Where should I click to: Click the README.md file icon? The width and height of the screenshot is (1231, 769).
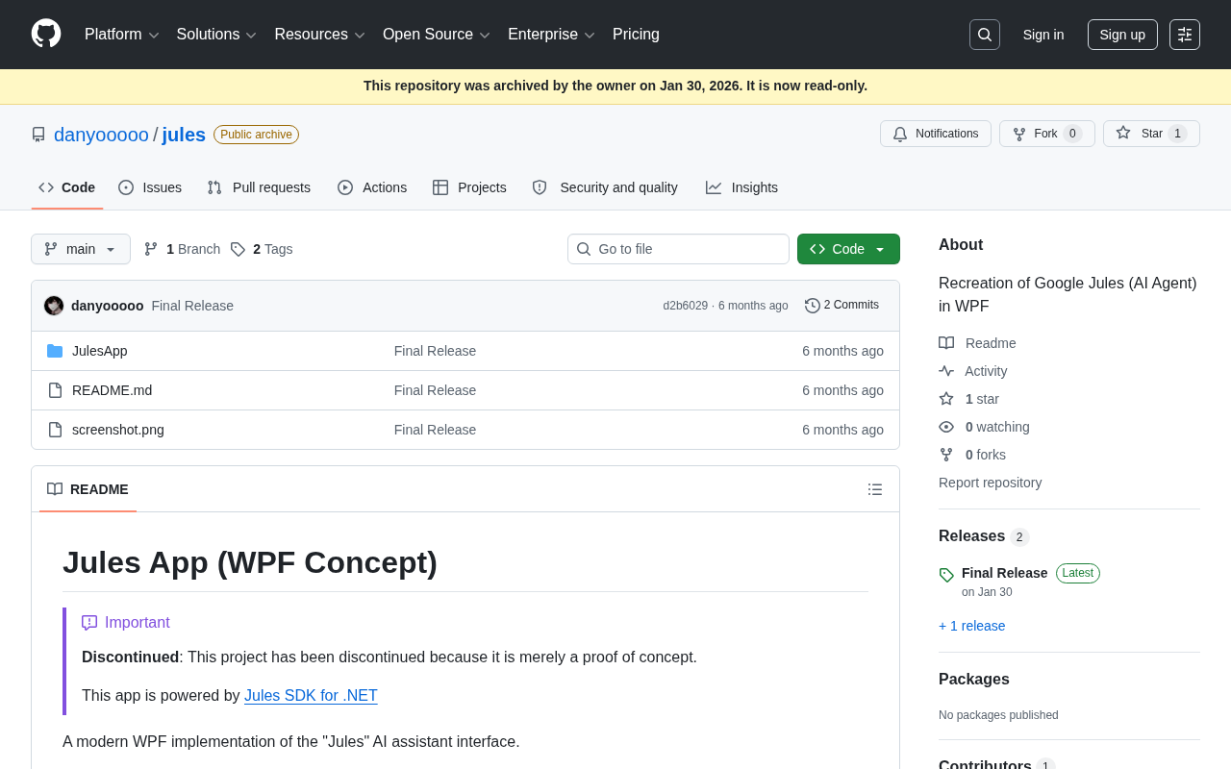pyautogui.click(x=55, y=390)
